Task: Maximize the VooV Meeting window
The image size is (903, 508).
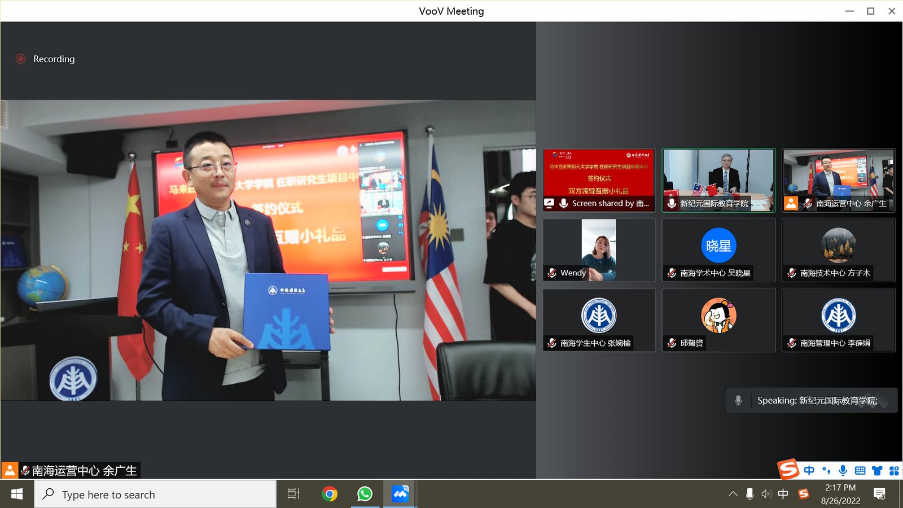Action: coord(871,11)
